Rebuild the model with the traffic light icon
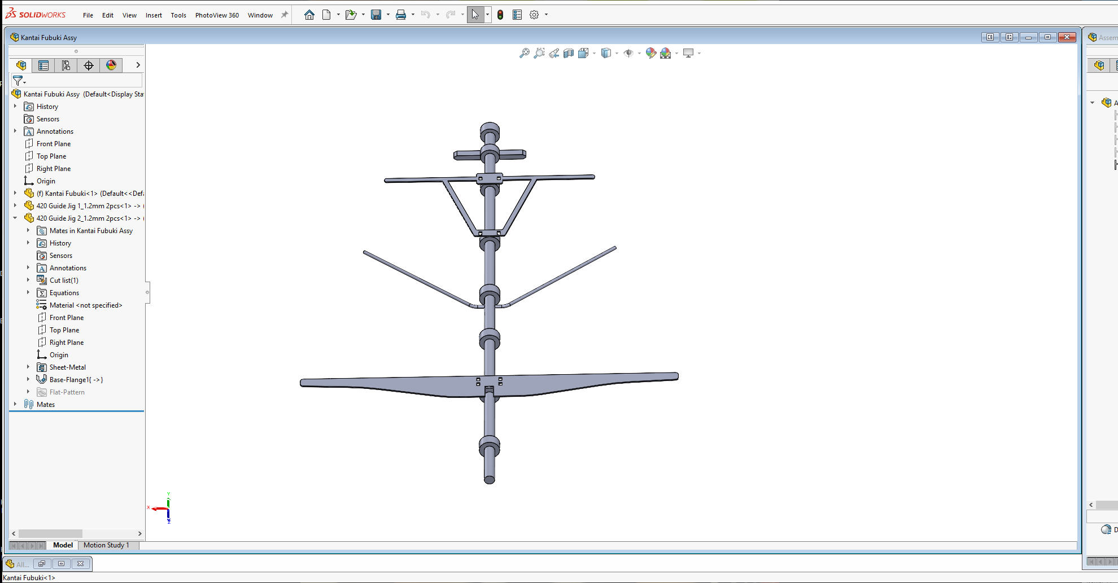 500,15
